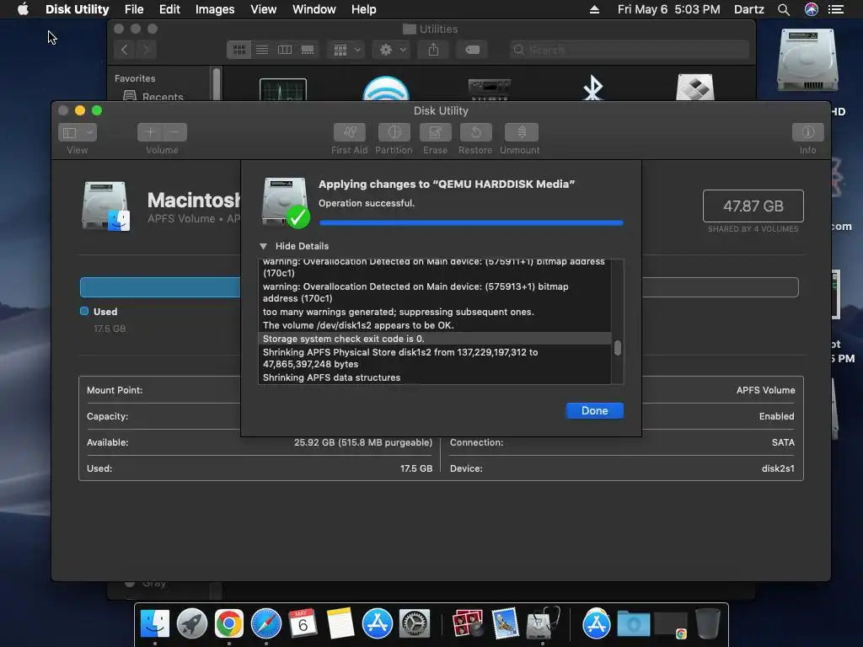Screen dimensions: 863x647
Task: Open the Apple menu
Action: point(23,9)
